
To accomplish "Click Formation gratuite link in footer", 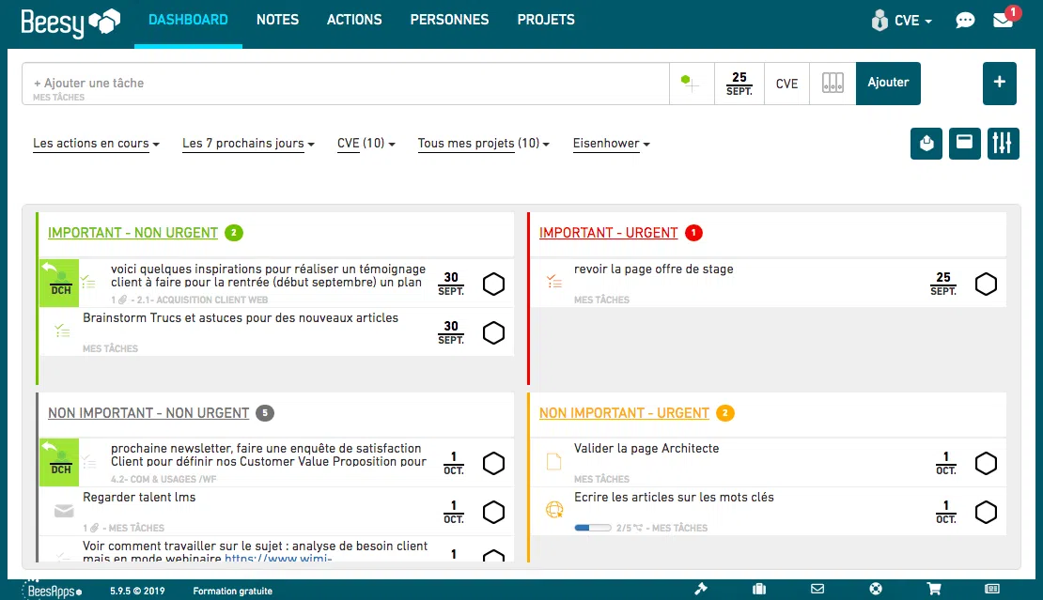I will coord(232,591).
